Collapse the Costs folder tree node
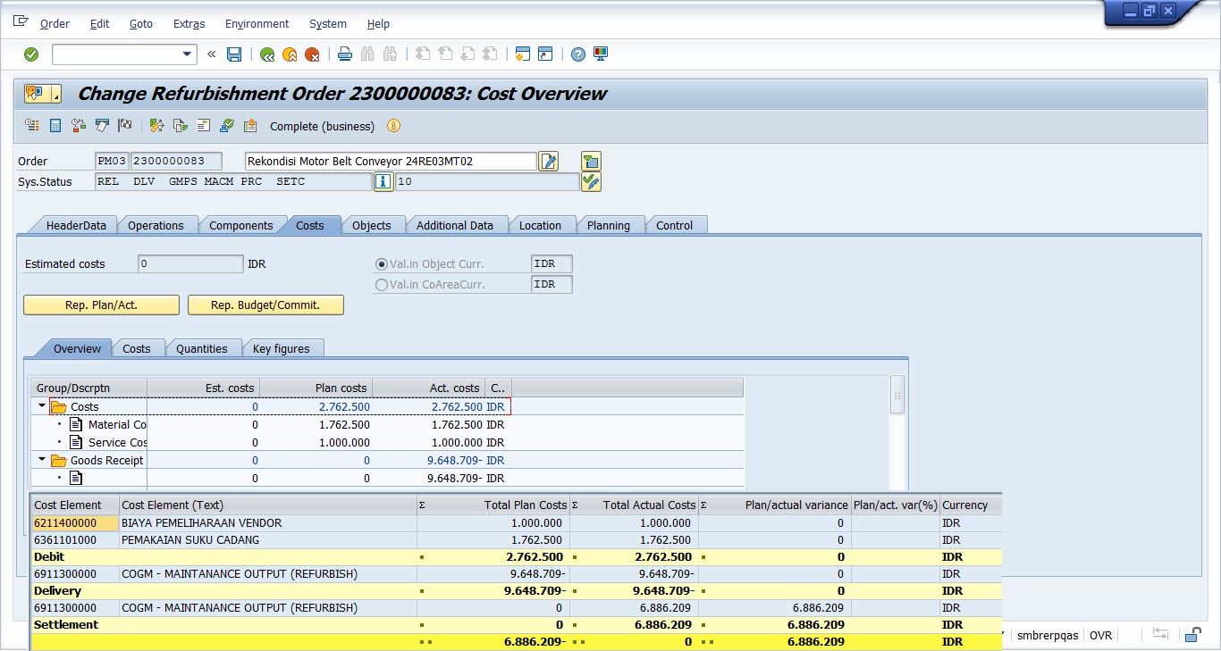Screen dimensions: 1221x651 point(42,406)
